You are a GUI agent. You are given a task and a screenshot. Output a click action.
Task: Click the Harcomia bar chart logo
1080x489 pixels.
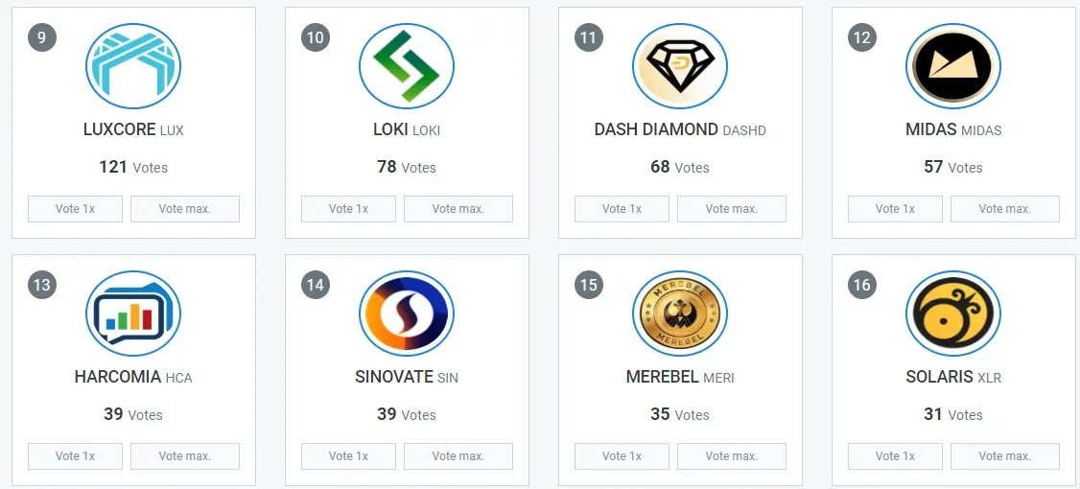(x=133, y=314)
